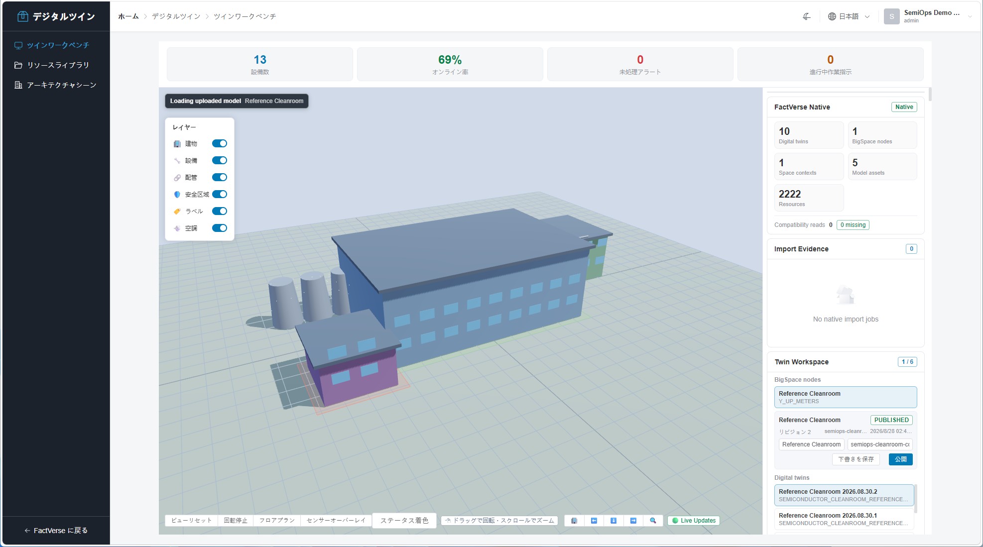This screenshot has width=983, height=547.
Task: Click FactVerse に戻る link
Action: pyautogui.click(x=56, y=531)
